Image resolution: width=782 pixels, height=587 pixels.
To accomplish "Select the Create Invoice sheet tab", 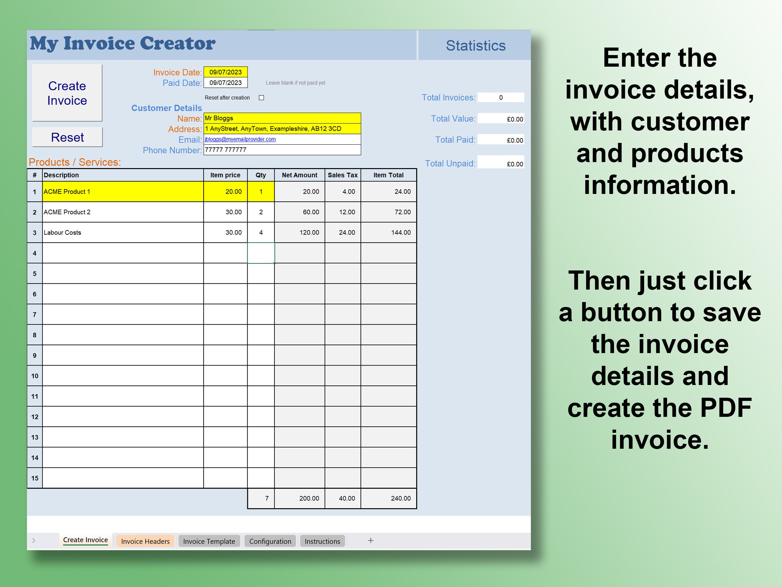I will click(85, 540).
